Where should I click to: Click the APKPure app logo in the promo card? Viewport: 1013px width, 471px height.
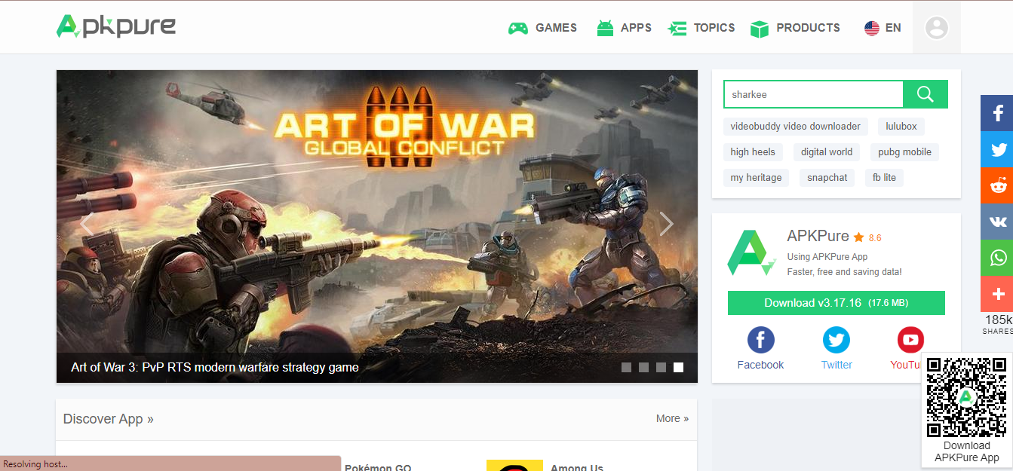tap(751, 252)
